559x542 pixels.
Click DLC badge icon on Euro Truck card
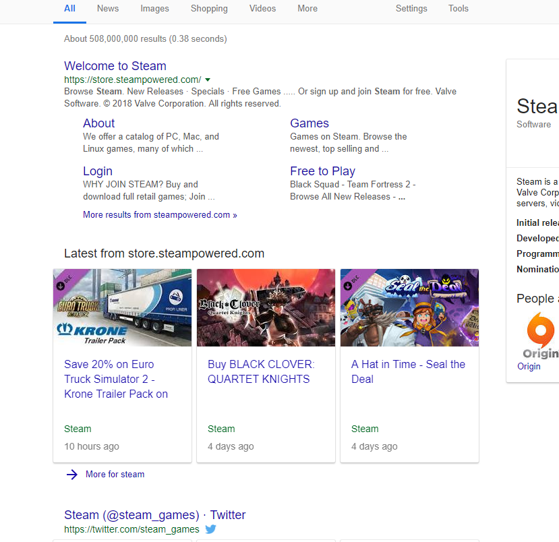point(61,285)
